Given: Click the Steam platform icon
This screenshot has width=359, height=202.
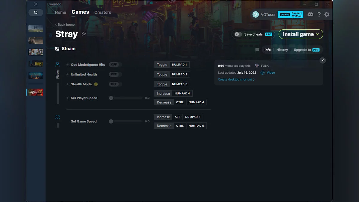Looking at the screenshot, I should pyautogui.click(x=57, y=49).
